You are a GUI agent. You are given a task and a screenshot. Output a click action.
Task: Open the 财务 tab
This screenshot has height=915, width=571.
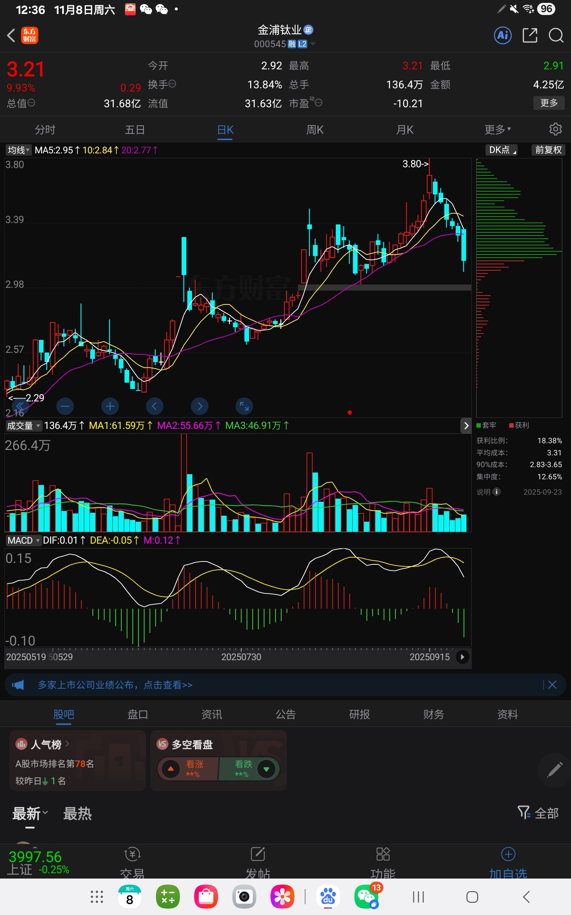click(433, 714)
